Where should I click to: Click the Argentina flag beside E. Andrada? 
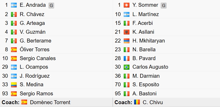click(x=14, y=5)
